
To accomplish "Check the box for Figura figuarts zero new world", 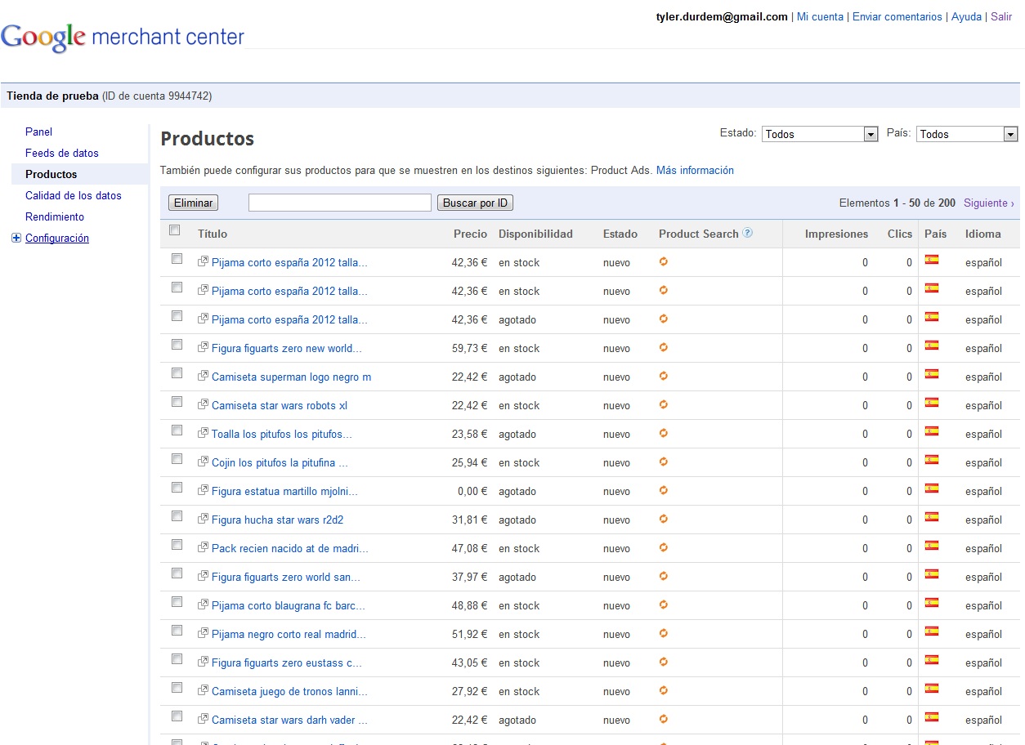I will (177, 345).
